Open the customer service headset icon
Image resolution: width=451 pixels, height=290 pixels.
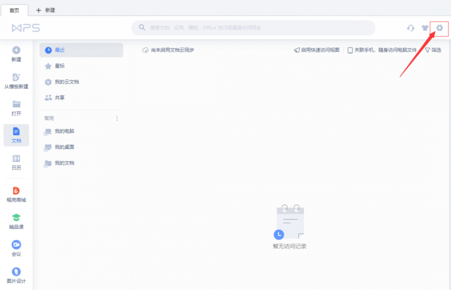click(410, 28)
